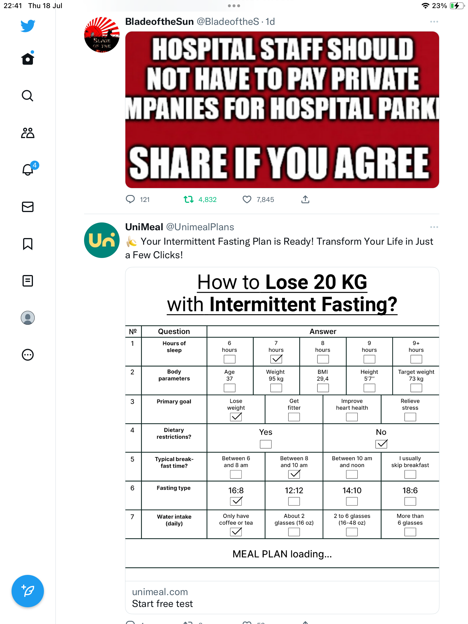Open Messages envelope icon
This screenshot has height=624, width=468.
point(28,207)
